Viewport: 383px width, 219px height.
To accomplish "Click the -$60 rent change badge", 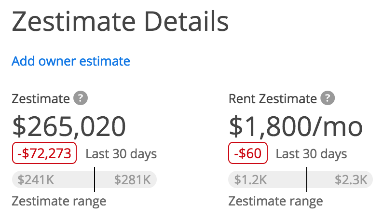I will pos(247,153).
